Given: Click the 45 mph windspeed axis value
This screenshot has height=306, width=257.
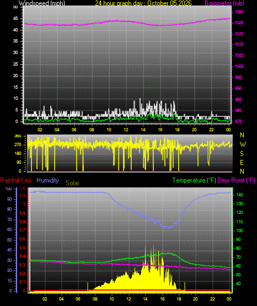Looking at the screenshot, I should tap(15, 19).
